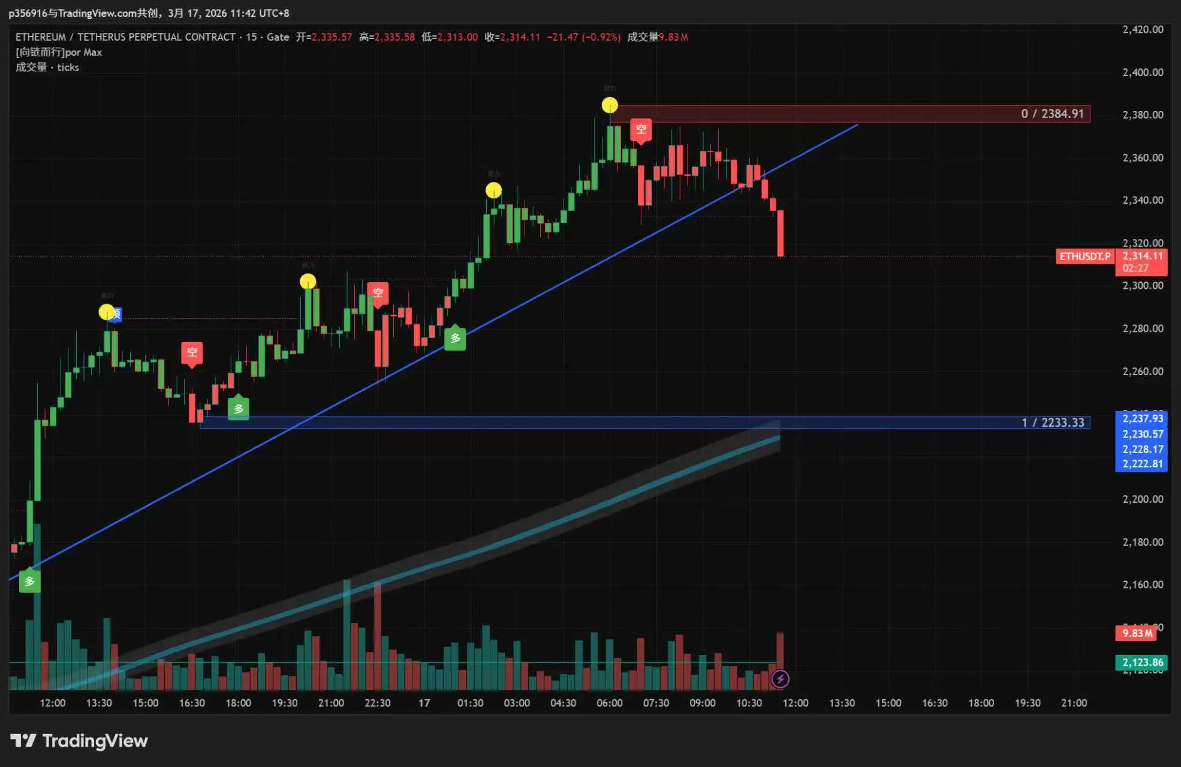Click the red ETHUSDT.P price label
Viewport: 1181px width, 767px height.
coord(1084,256)
